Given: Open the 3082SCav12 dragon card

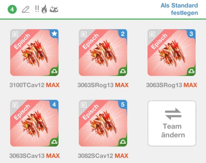Looking at the screenshot, I should [x=103, y=123].
